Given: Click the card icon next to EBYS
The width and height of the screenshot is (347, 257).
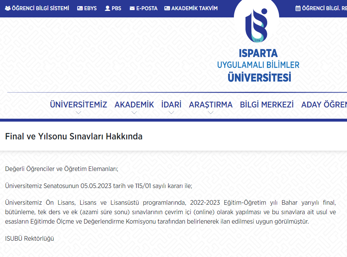Looking at the screenshot, I should click(80, 8).
